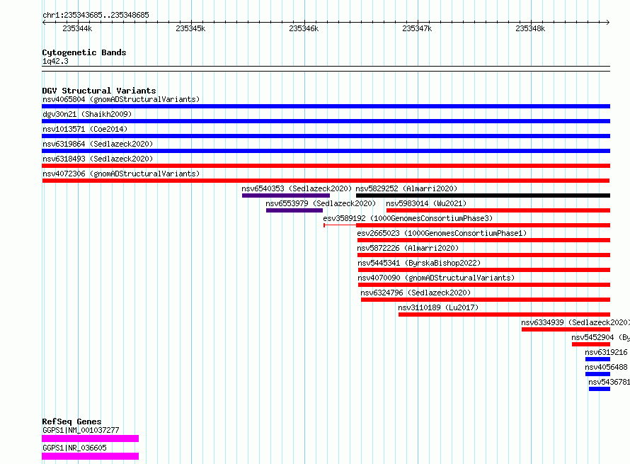Screen dimensions: 630x464
Task: Click the 235344k ruler label
Action: click(77, 28)
